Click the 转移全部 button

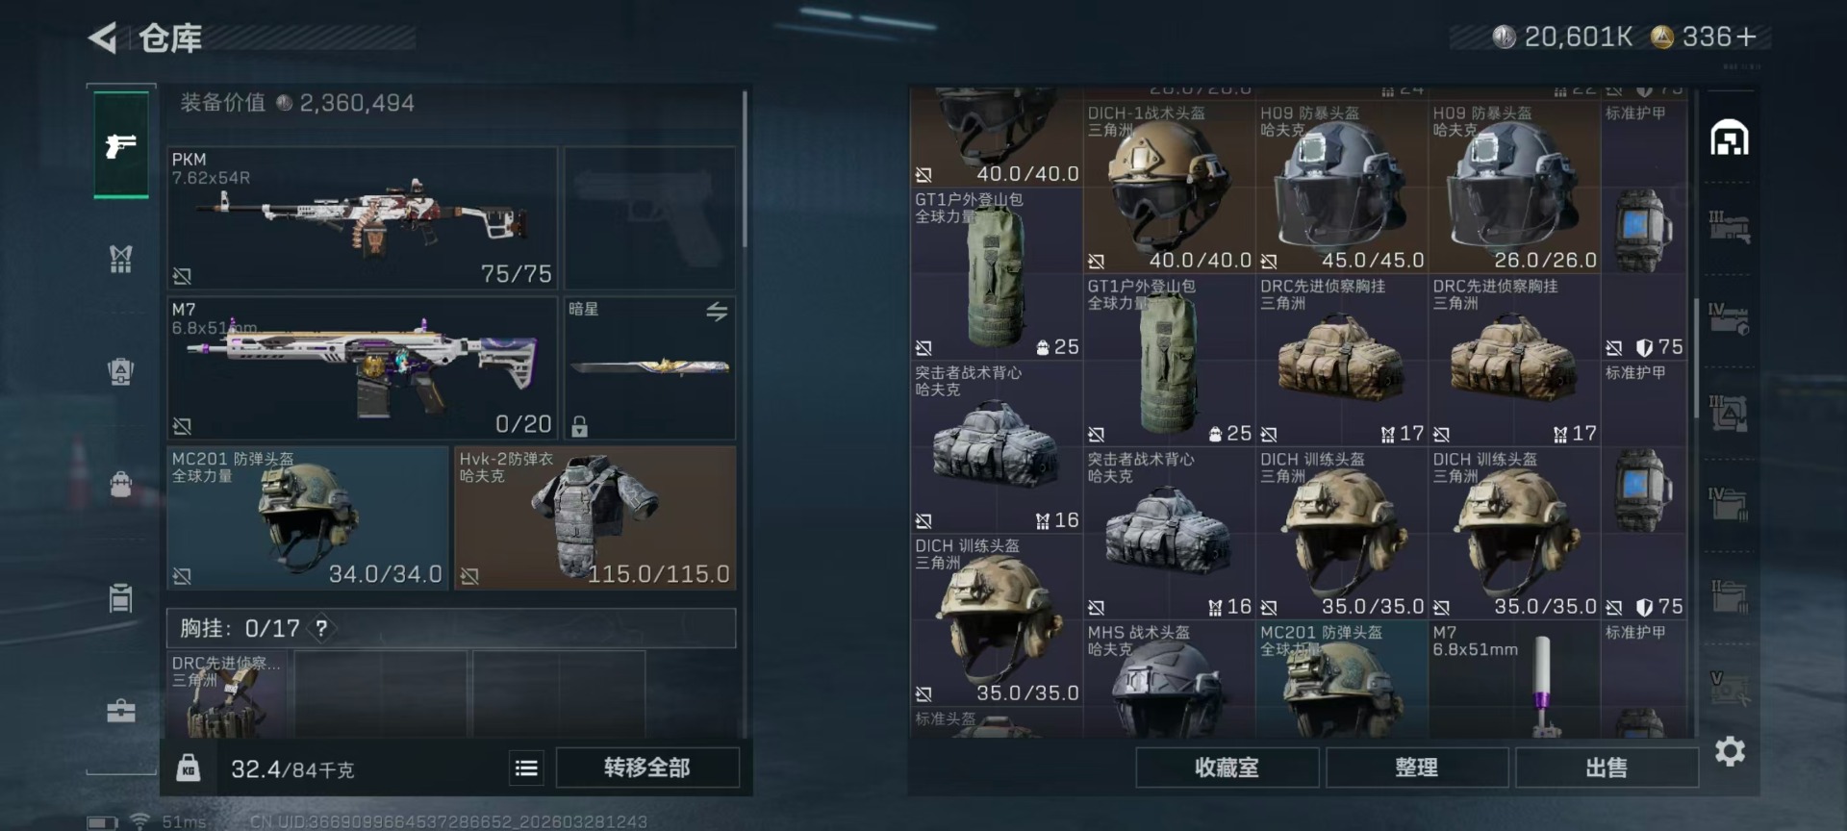tap(647, 768)
